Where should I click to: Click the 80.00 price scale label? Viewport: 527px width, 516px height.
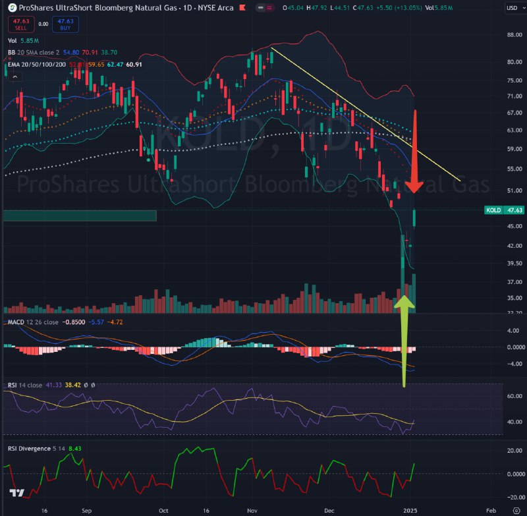[x=514, y=62]
